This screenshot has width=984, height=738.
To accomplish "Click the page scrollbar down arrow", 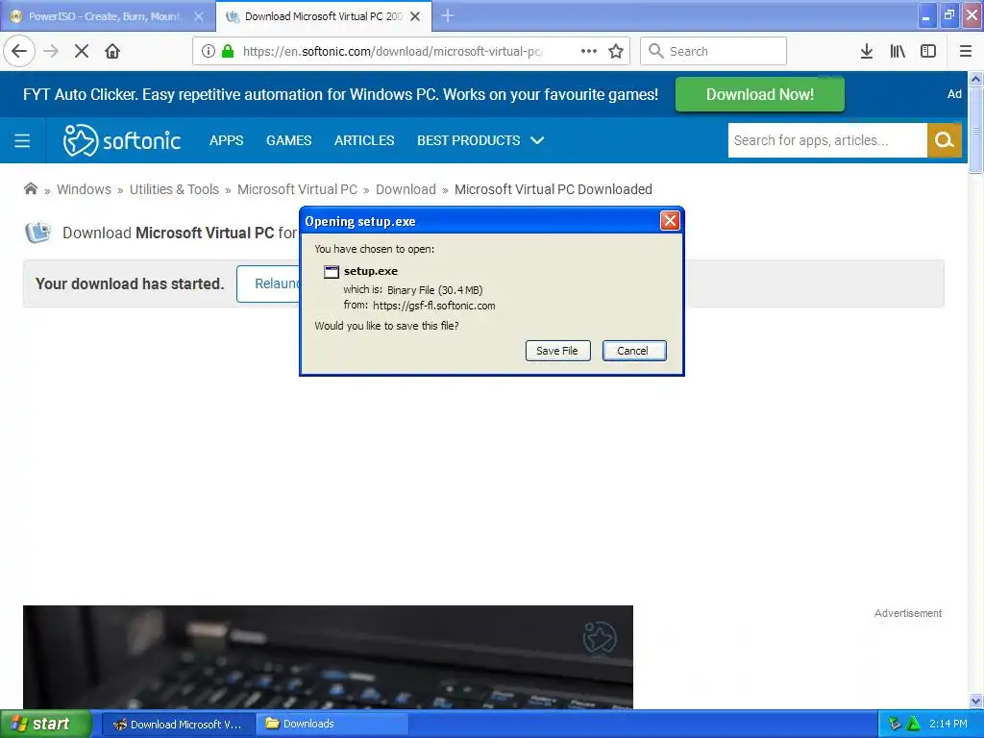I will 975,701.
